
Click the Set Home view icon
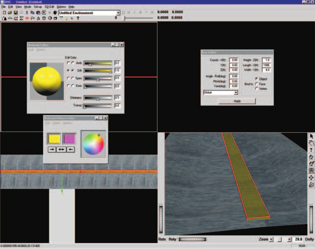click(312, 164)
